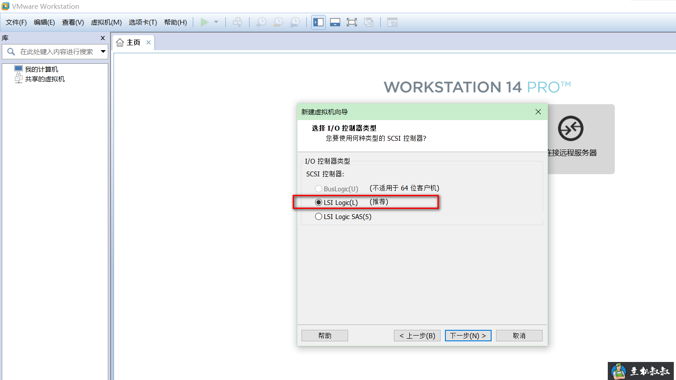This screenshot has height=380, width=676.
Task: Select the BusLogic radio button
Action: [x=319, y=189]
